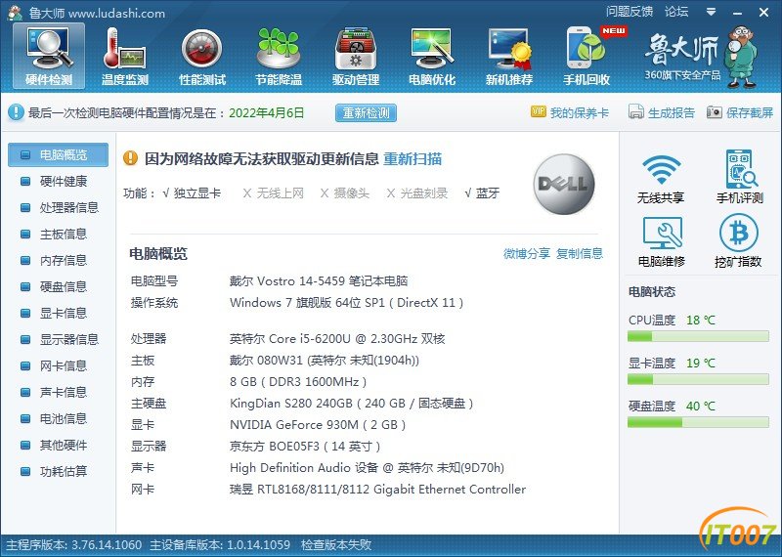The image size is (782, 557).
Task: Click 重新扫描 rescan link
Action: [x=413, y=158]
